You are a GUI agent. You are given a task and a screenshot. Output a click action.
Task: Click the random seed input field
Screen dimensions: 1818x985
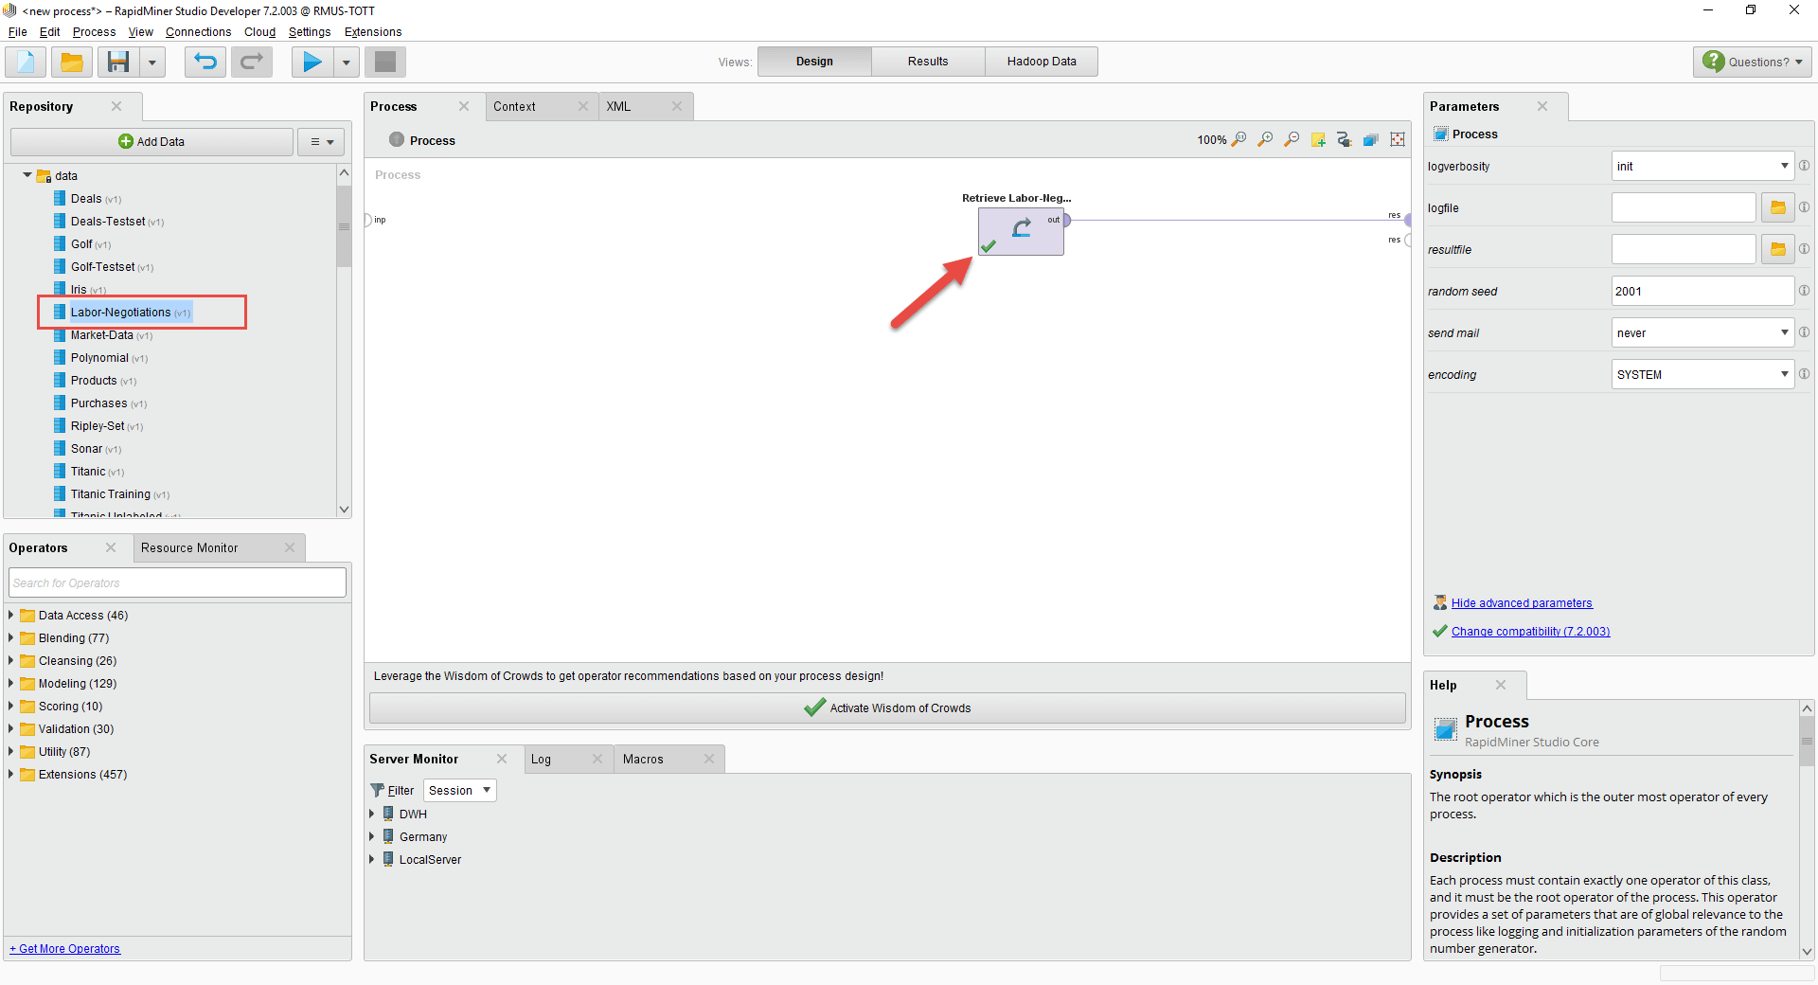(1702, 291)
